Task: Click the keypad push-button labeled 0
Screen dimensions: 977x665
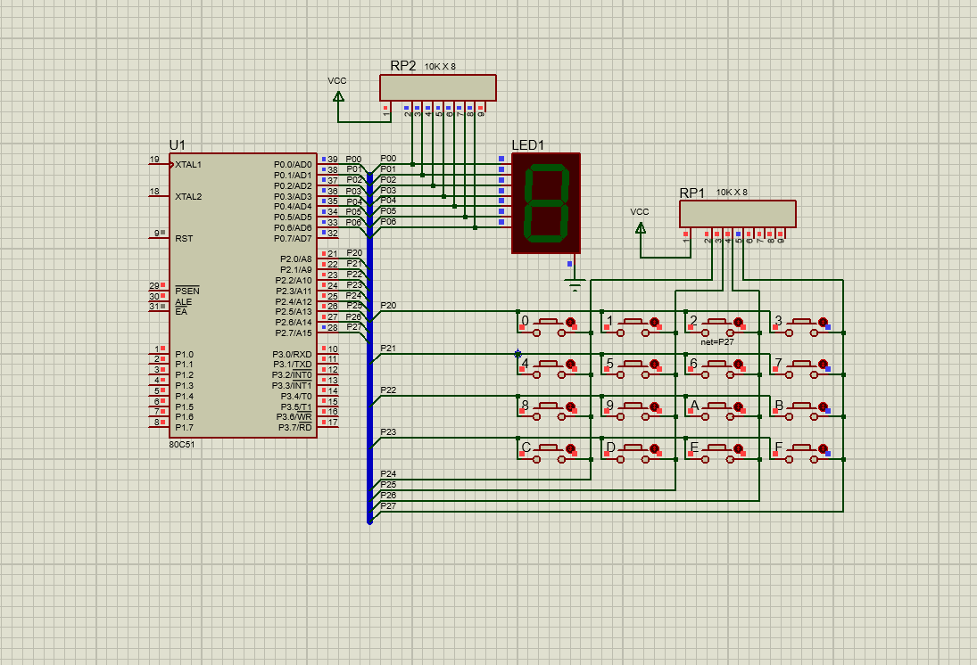Action: tap(549, 326)
